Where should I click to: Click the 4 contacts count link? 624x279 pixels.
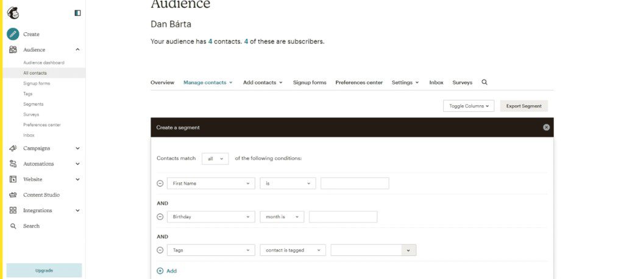pos(210,41)
